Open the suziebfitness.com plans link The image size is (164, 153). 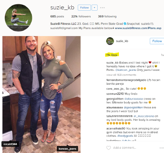[x=138, y=28]
